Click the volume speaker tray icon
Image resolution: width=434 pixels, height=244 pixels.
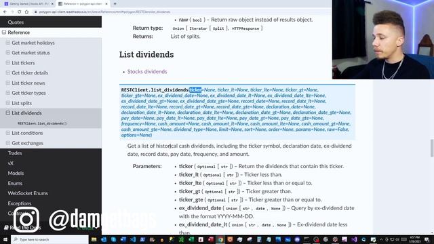click(x=397, y=239)
